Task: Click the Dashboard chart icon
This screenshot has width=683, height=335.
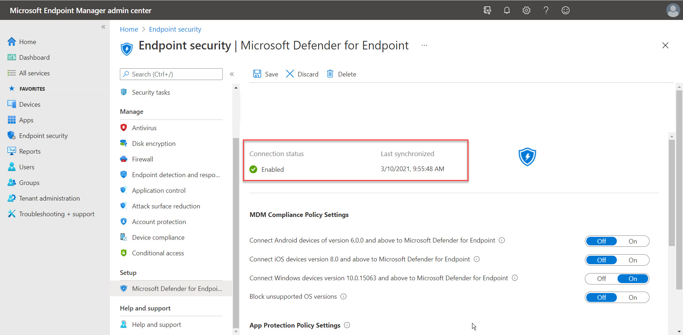Action: point(12,57)
